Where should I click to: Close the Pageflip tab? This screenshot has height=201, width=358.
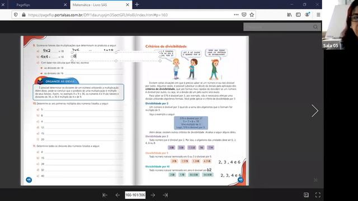tap(65, 4)
